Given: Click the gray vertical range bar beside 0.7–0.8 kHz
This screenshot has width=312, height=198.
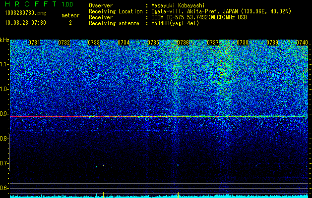Looking at the screenshot, I should [10, 152].
